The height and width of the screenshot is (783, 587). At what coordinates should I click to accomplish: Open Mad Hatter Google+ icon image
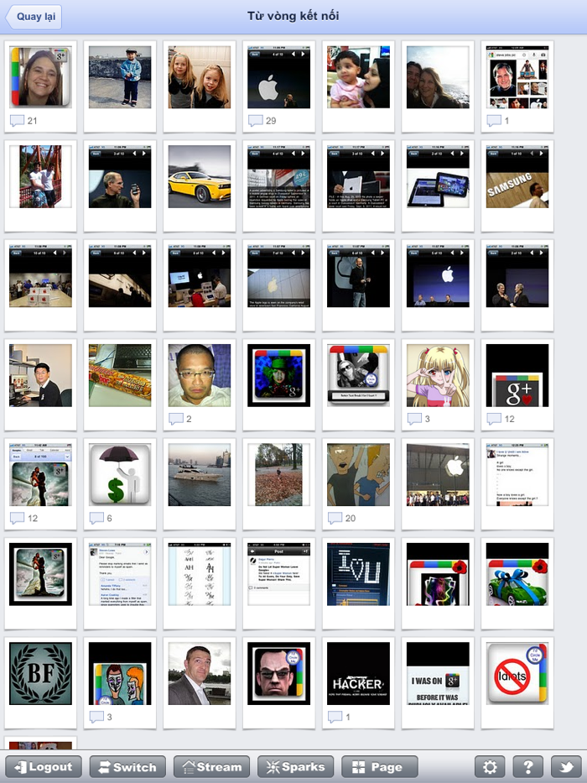tap(279, 375)
